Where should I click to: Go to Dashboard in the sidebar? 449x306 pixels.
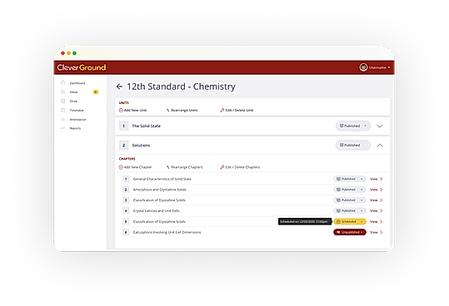click(x=77, y=83)
